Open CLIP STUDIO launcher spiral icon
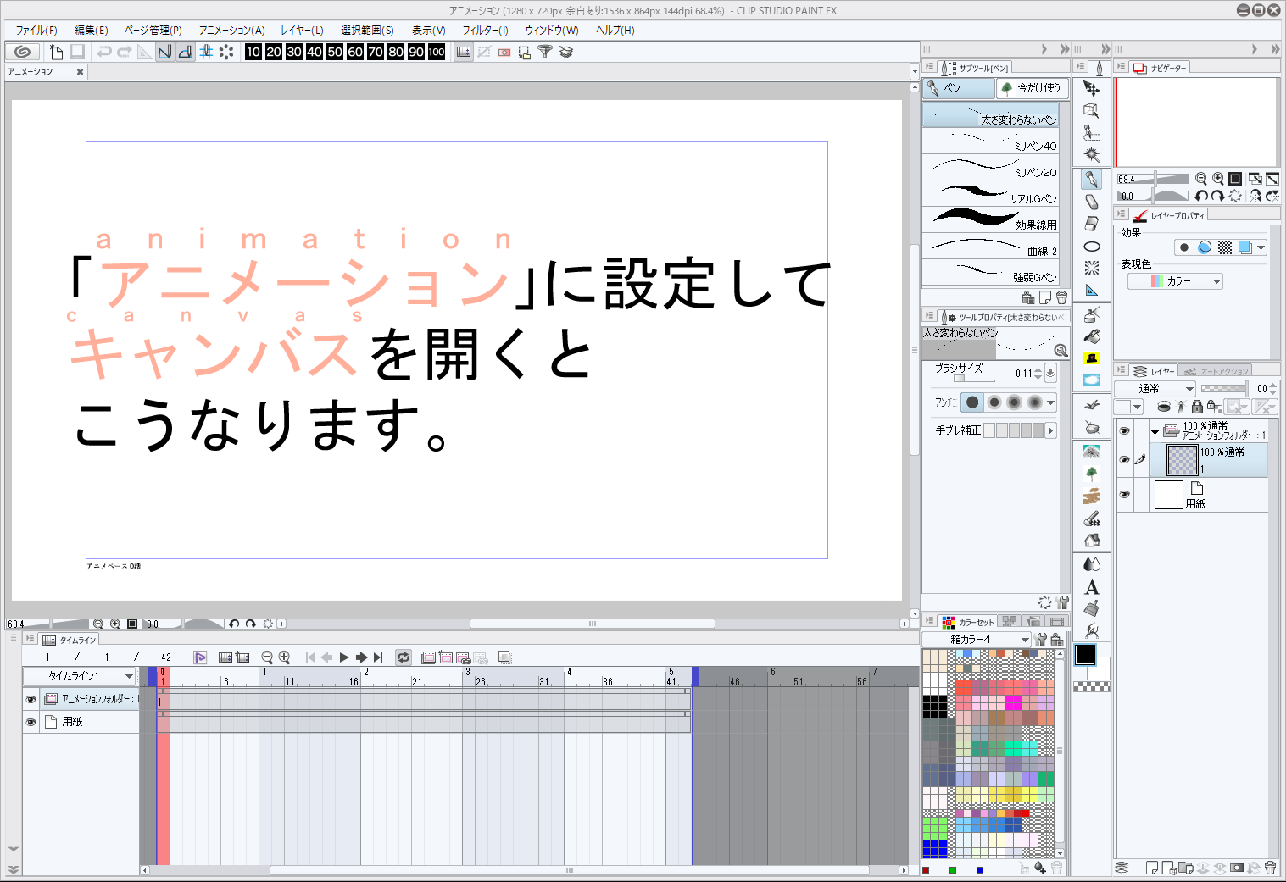This screenshot has width=1286, height=882. (23, 52)
